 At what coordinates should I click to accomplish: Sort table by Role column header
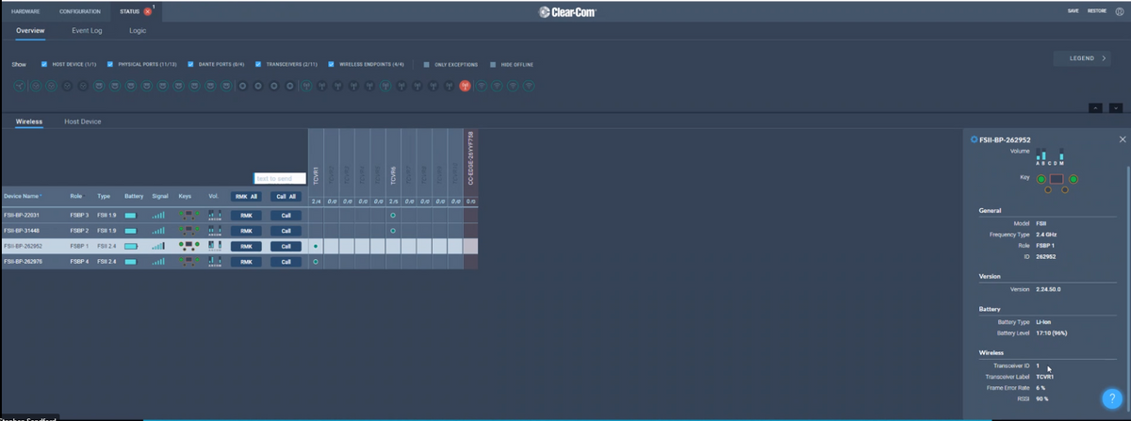click(x=76, y=196)
